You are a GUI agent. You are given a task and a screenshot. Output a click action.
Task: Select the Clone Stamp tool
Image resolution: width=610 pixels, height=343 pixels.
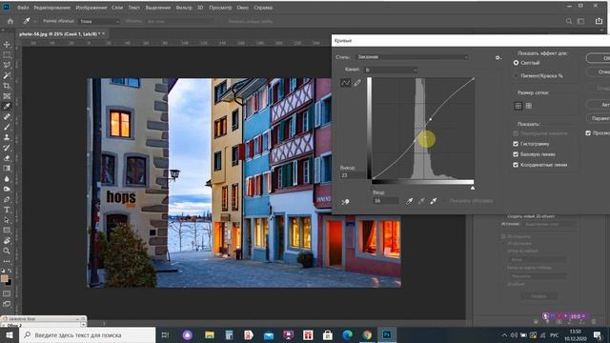click(x=7, y=137)
